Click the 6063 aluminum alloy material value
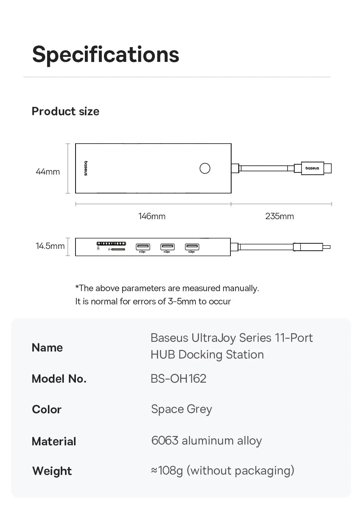Image resolution: width=362 pixels, height=508 pixels. (206, 441)
